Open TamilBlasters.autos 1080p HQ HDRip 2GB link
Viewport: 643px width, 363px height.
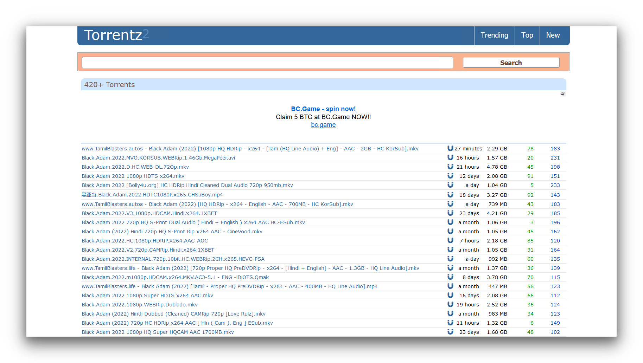pos(250,149)
